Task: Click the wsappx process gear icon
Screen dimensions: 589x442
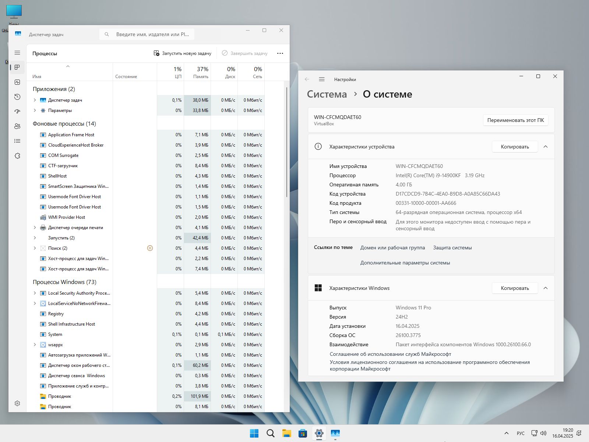Action: click(43, 345)
